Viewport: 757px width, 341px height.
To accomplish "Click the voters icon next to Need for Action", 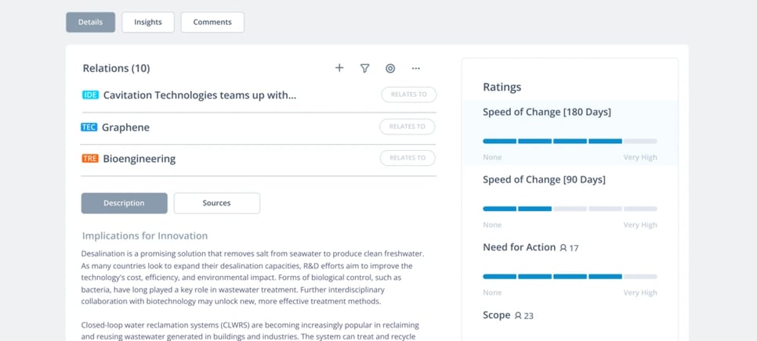I will pos(563,248).
